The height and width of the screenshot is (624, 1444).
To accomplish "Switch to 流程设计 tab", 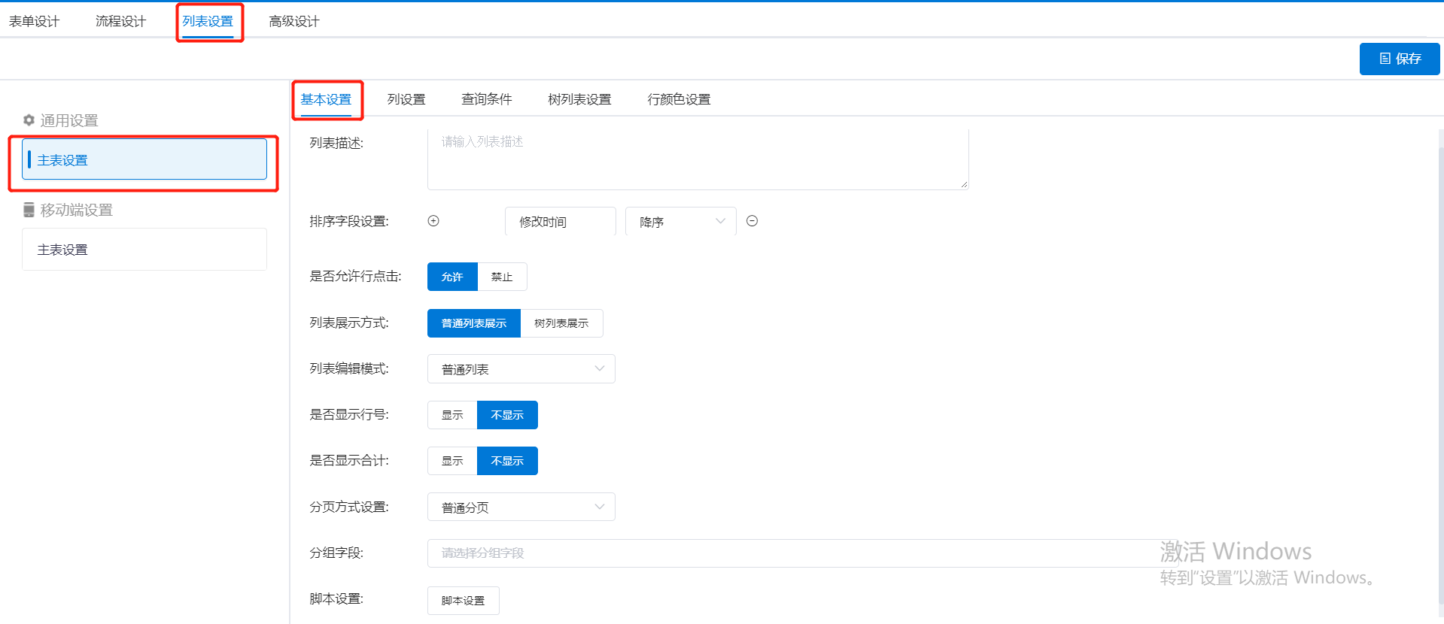I will point(120,21).
